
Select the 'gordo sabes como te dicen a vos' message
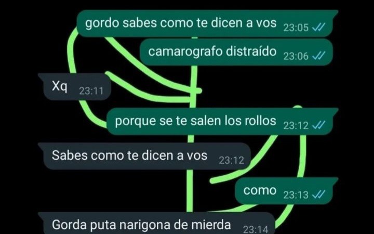(x=207, y=23)
